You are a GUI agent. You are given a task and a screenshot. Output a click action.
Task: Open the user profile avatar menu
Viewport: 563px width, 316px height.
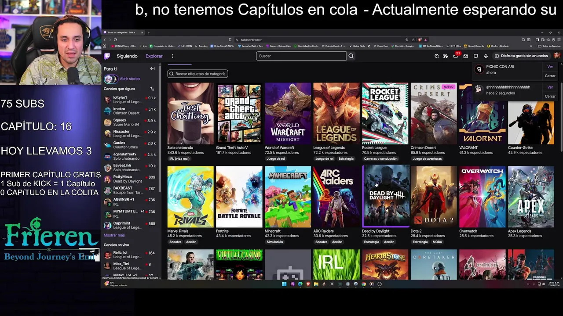click(x=556, y=56)
